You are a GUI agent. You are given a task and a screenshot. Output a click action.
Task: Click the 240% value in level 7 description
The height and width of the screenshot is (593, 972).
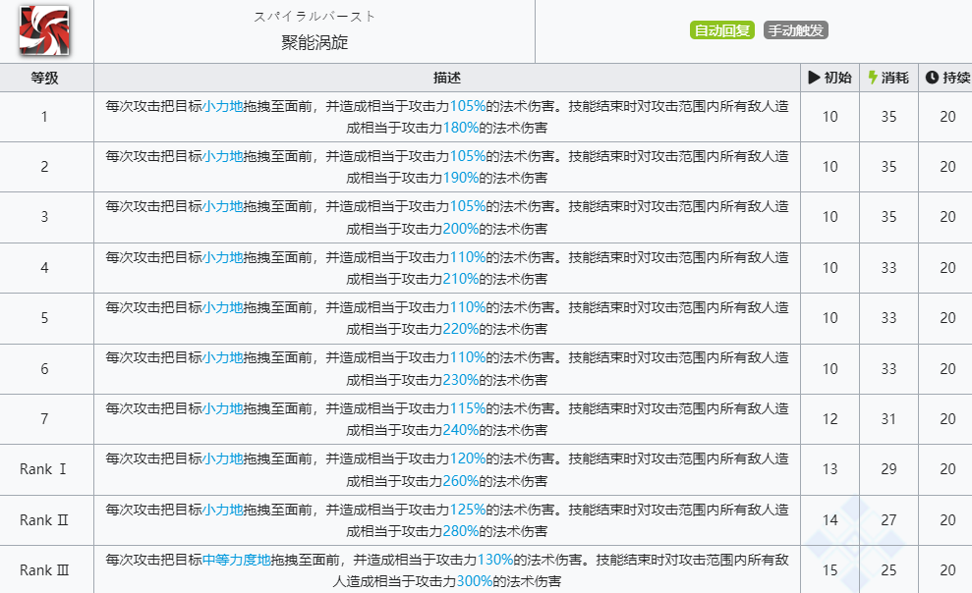tap(461, 430)
